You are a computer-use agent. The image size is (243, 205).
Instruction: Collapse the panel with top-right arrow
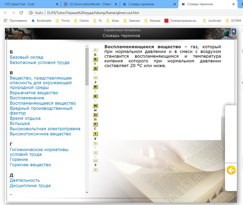(x=233, y=31)
